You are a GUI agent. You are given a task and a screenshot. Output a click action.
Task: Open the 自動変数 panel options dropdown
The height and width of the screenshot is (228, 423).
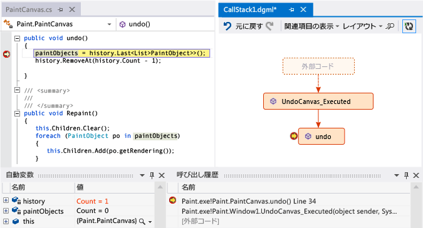click(x=142, y=175)
